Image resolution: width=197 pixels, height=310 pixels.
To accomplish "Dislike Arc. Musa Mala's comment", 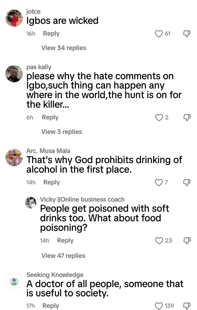I will pyautogui.click(x=186, y=182).
